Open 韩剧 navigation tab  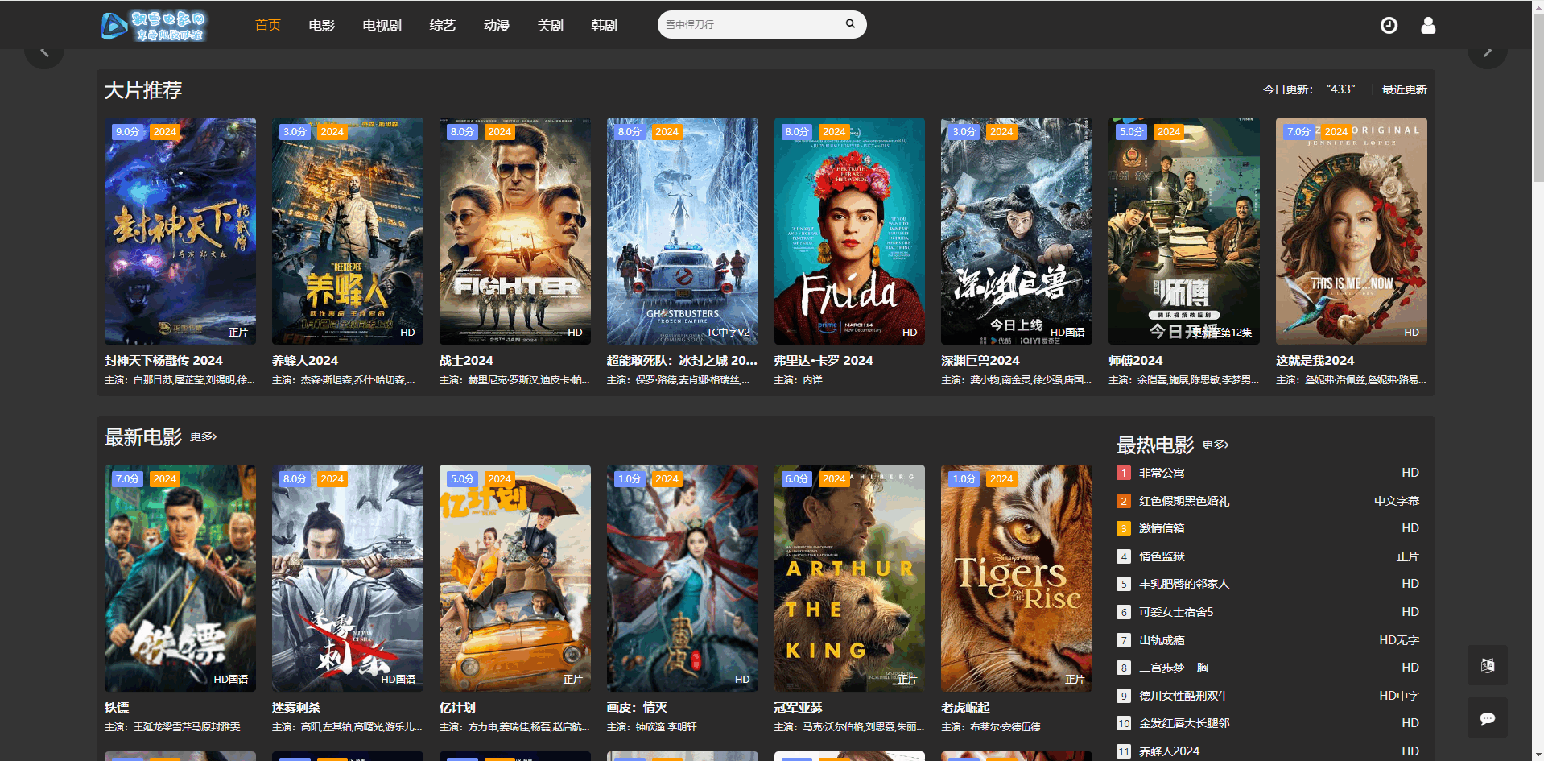click(605, 25)
